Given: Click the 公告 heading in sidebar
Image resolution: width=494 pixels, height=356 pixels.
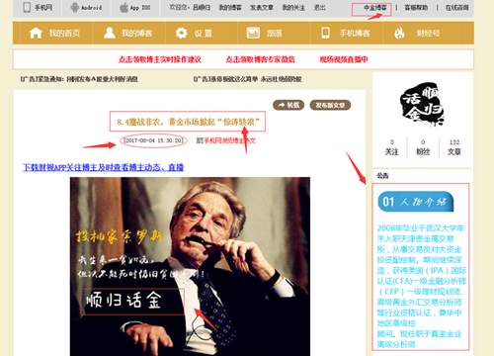Looking at the screenshot, I should (382, 176).
